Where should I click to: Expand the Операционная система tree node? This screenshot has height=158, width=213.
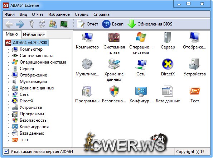click(x=8, y=62)
